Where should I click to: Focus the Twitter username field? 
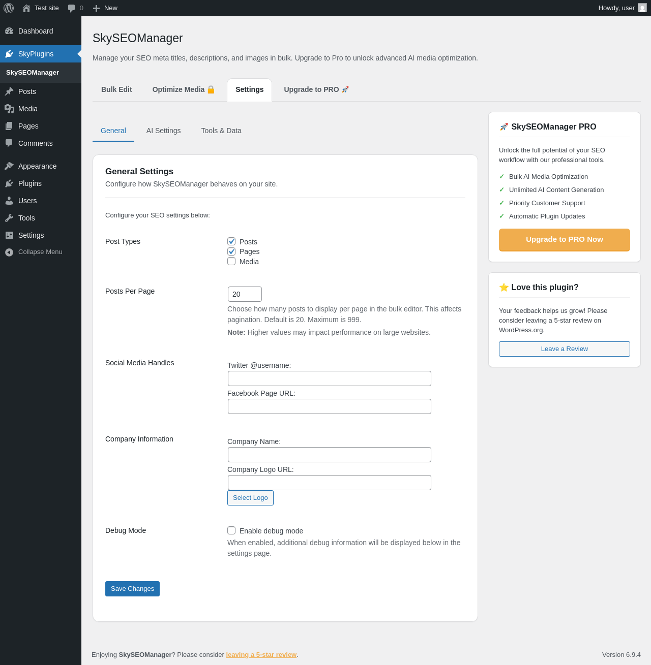click(x=330, y=378)
